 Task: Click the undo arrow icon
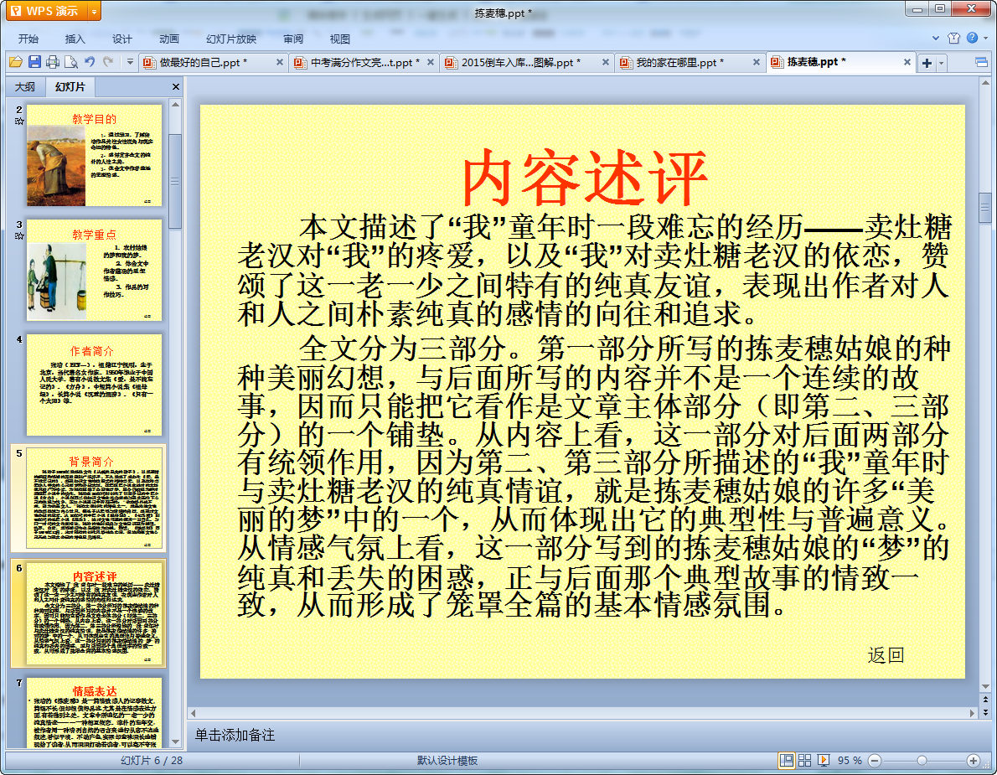(x=90, y=62)
